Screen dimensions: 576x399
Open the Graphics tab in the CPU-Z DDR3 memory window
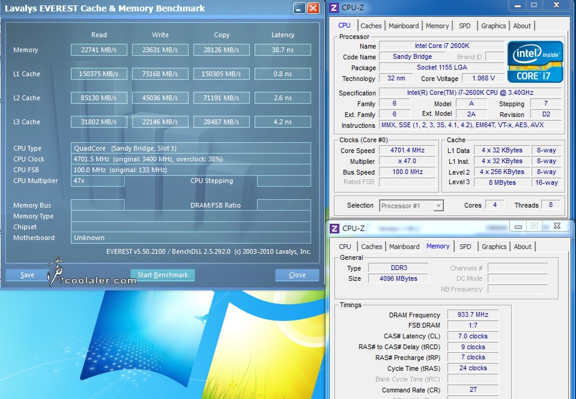point(494,247)
